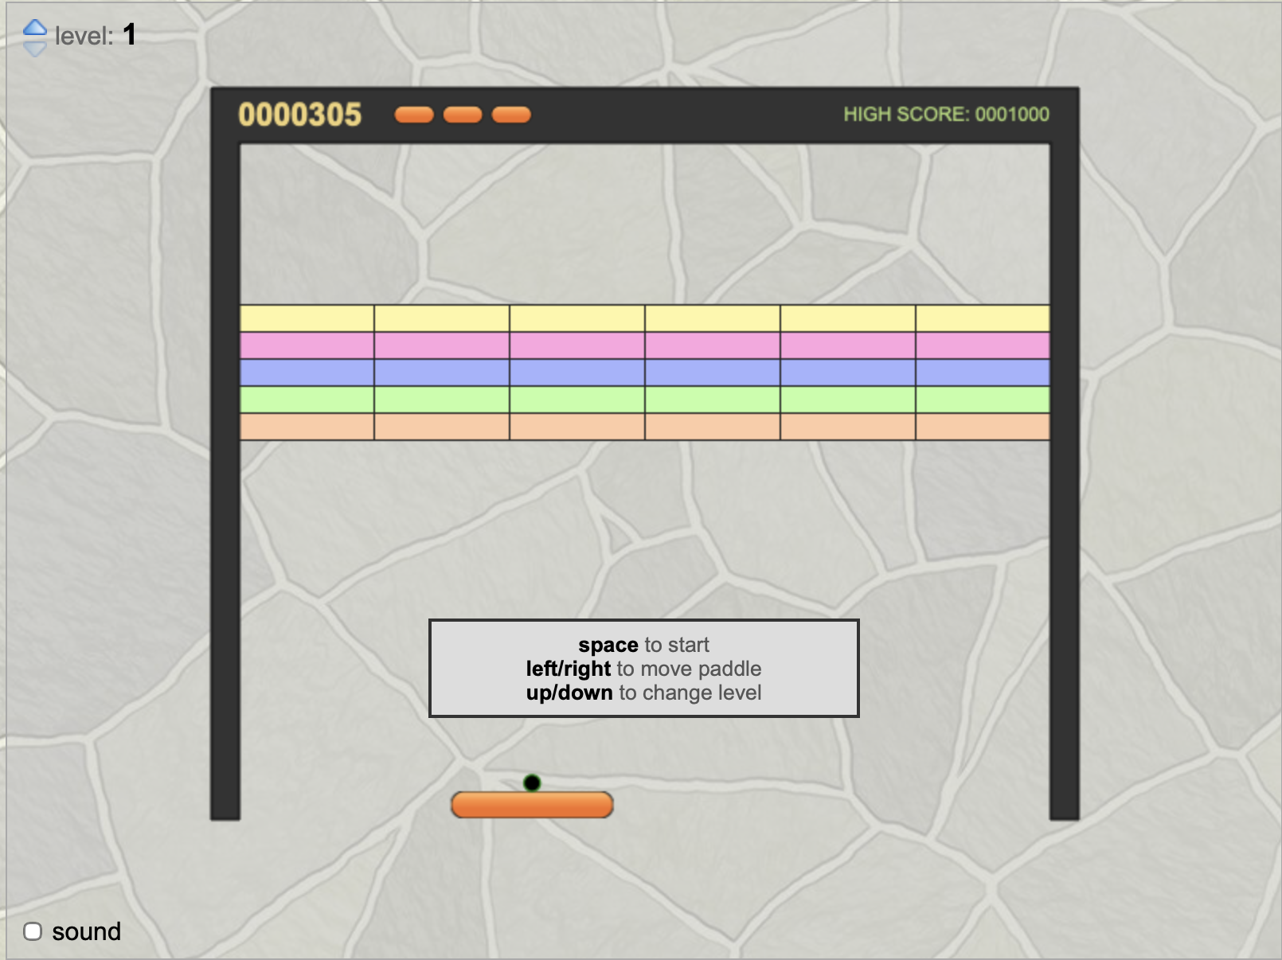Screen dimensions: 1282x960
Task: Click the leftmost peach brick in bottom row
Action: [x=307, y=427]
